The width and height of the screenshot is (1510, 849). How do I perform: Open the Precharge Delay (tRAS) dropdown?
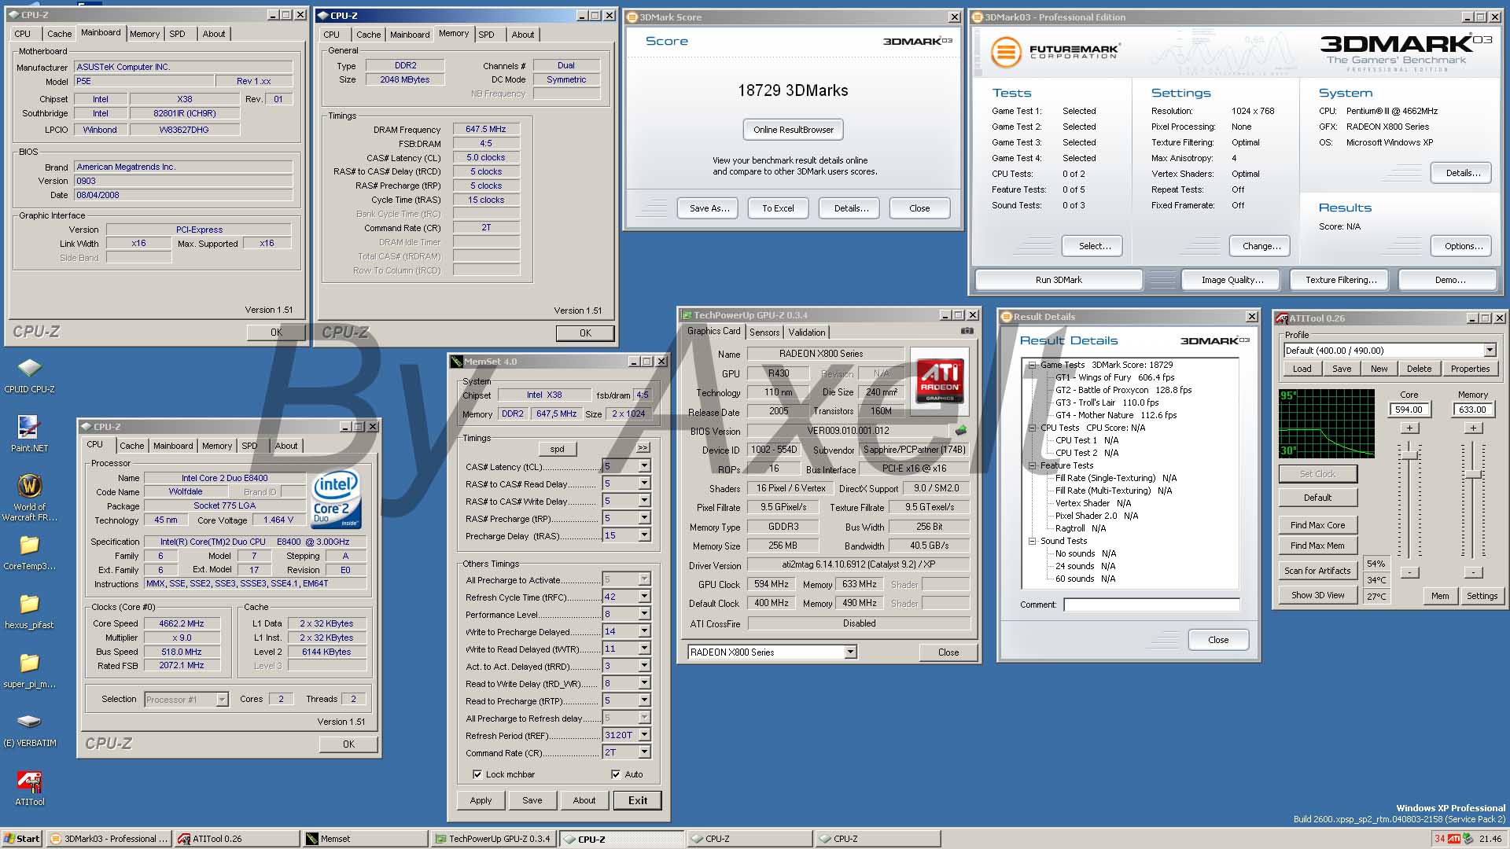pyautogui.click(x=644, y=535)
